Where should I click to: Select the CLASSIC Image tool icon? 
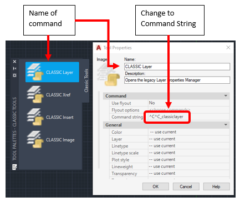click(35, 140)
